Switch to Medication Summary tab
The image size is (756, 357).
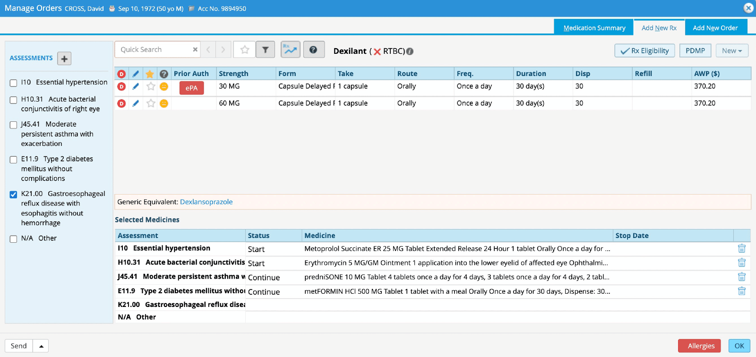point(594,28)
